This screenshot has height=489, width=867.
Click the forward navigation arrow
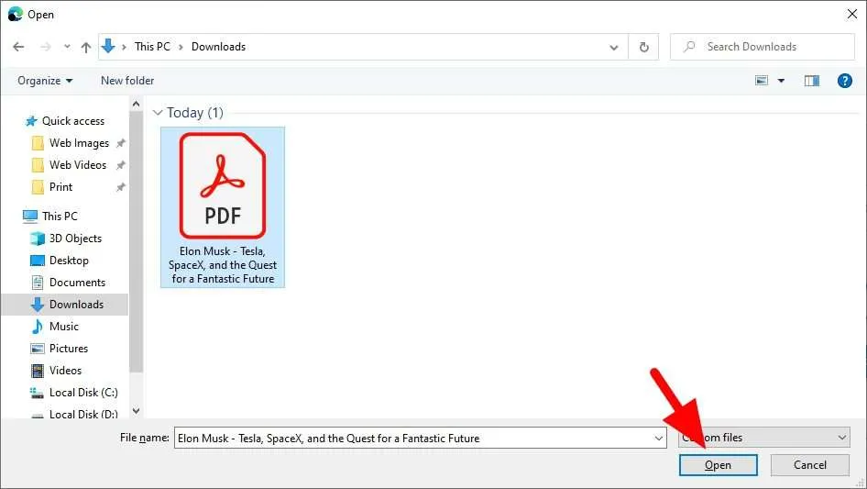pos(45,47)
